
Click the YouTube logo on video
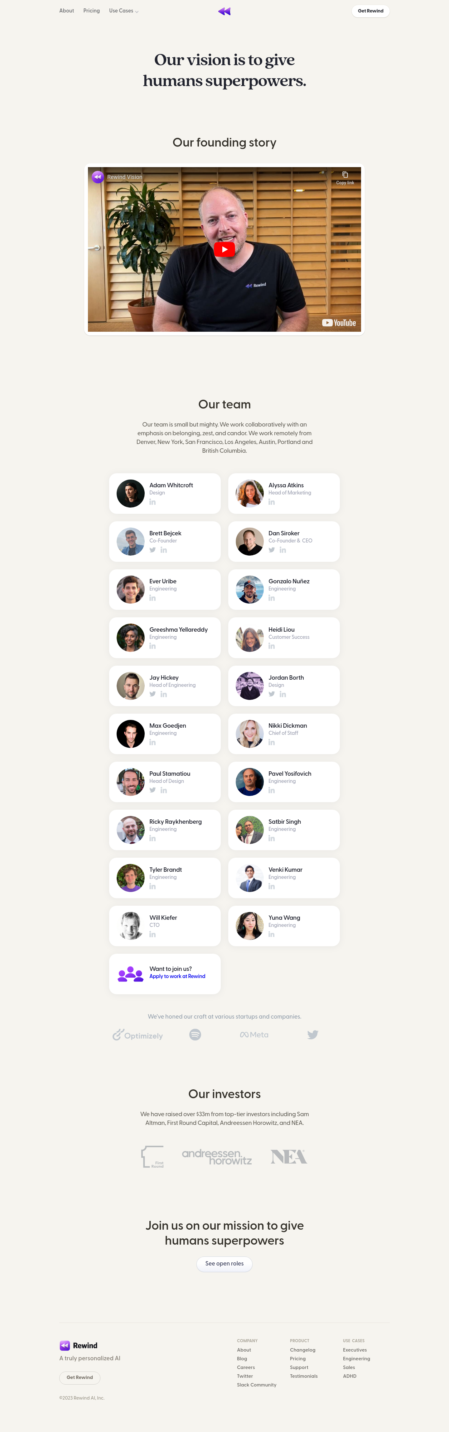[x=339, y=323]
